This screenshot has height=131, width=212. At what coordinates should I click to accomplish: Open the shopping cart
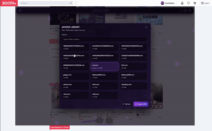tap(195, 3)
